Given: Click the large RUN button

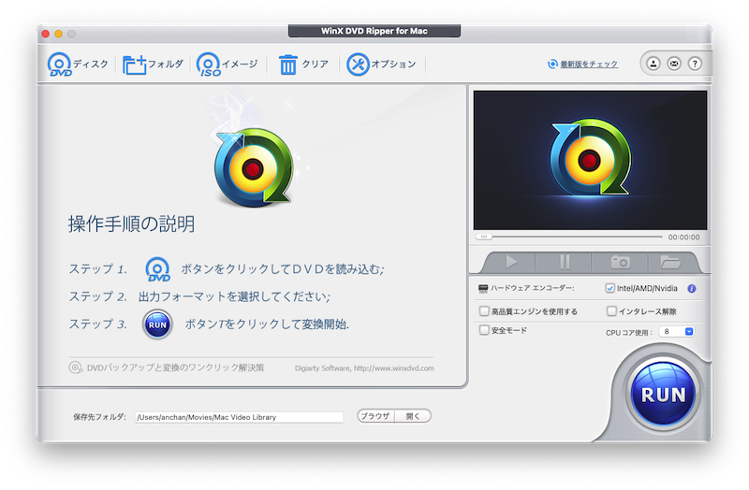Looking at the screenshot, I should point(663,394).
